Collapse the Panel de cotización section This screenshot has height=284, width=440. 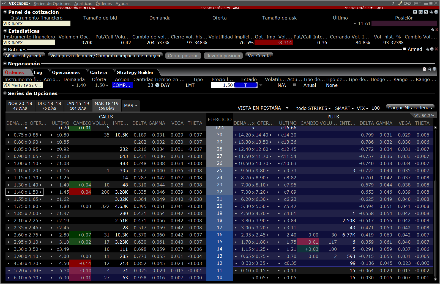[5, 12]
